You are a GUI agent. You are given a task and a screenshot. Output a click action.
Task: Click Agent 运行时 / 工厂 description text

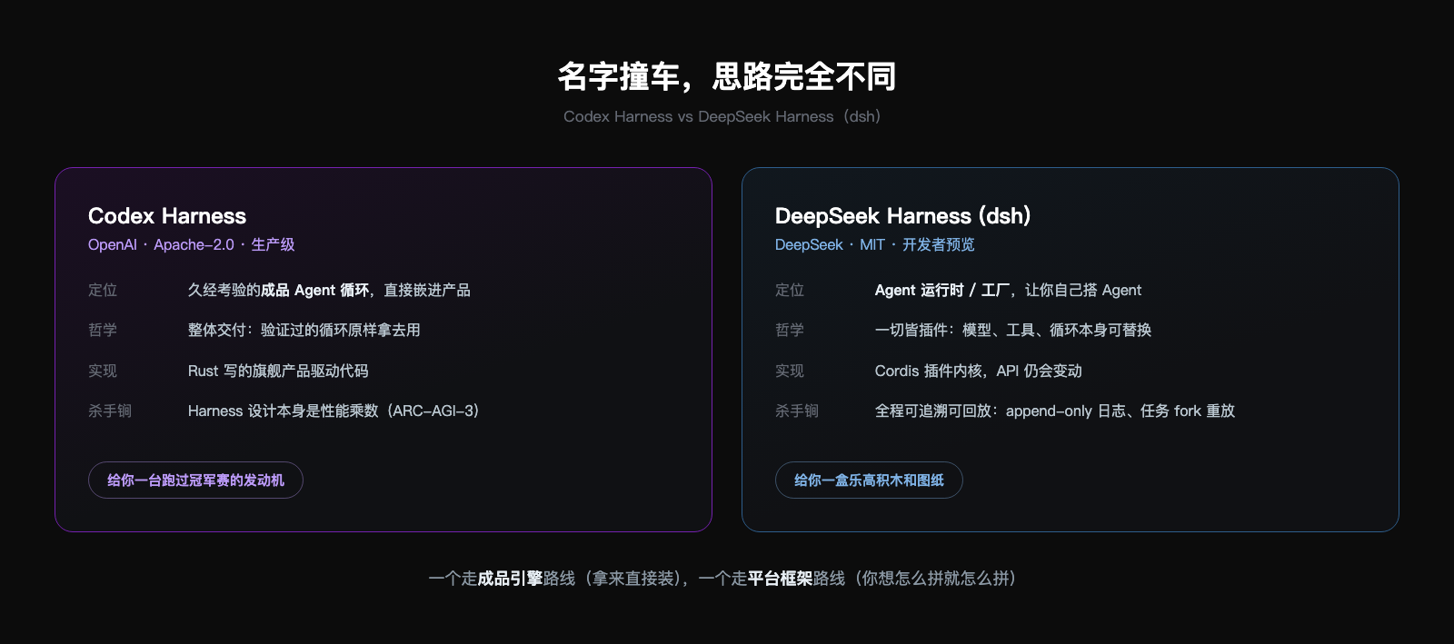1008,290
